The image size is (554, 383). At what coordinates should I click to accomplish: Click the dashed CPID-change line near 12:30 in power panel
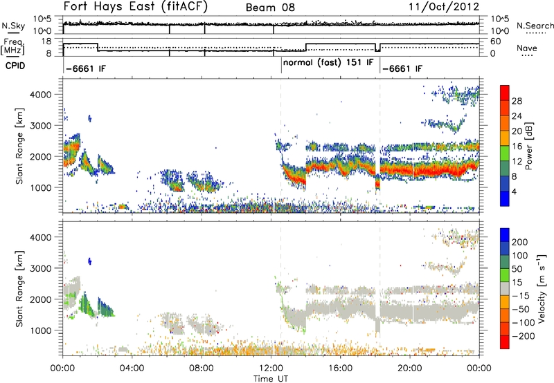281,146
